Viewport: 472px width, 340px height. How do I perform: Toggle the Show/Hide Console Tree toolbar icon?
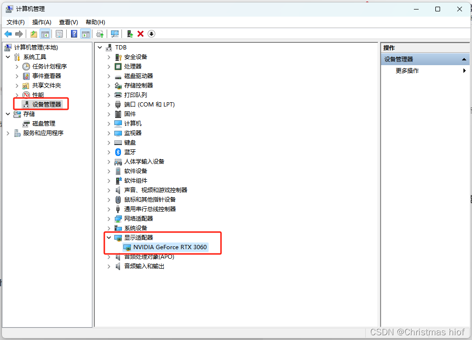(45, 34)
